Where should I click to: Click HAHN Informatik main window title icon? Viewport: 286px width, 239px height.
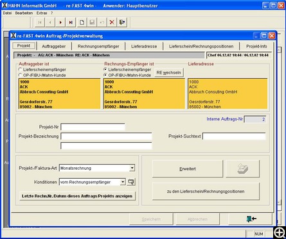(x=4, y=5)
